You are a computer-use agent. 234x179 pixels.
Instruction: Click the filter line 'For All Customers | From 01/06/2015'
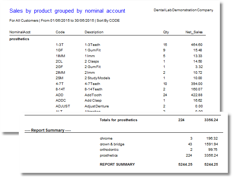pos(52,21)
